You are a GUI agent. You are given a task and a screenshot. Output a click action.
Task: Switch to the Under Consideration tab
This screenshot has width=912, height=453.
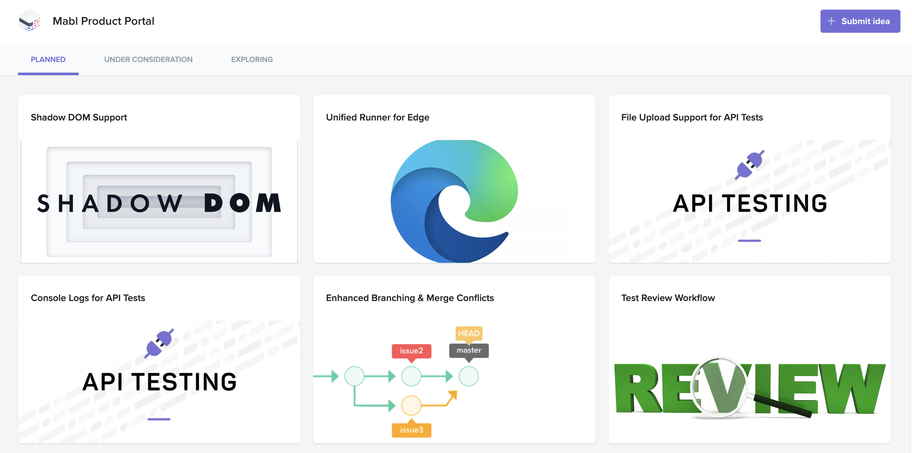tap(148, 59)
